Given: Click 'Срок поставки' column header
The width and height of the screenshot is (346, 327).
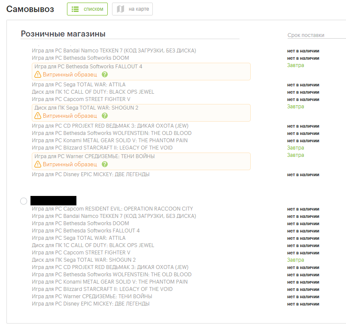Looking at the screenshot, I should [x=306, y=35].
